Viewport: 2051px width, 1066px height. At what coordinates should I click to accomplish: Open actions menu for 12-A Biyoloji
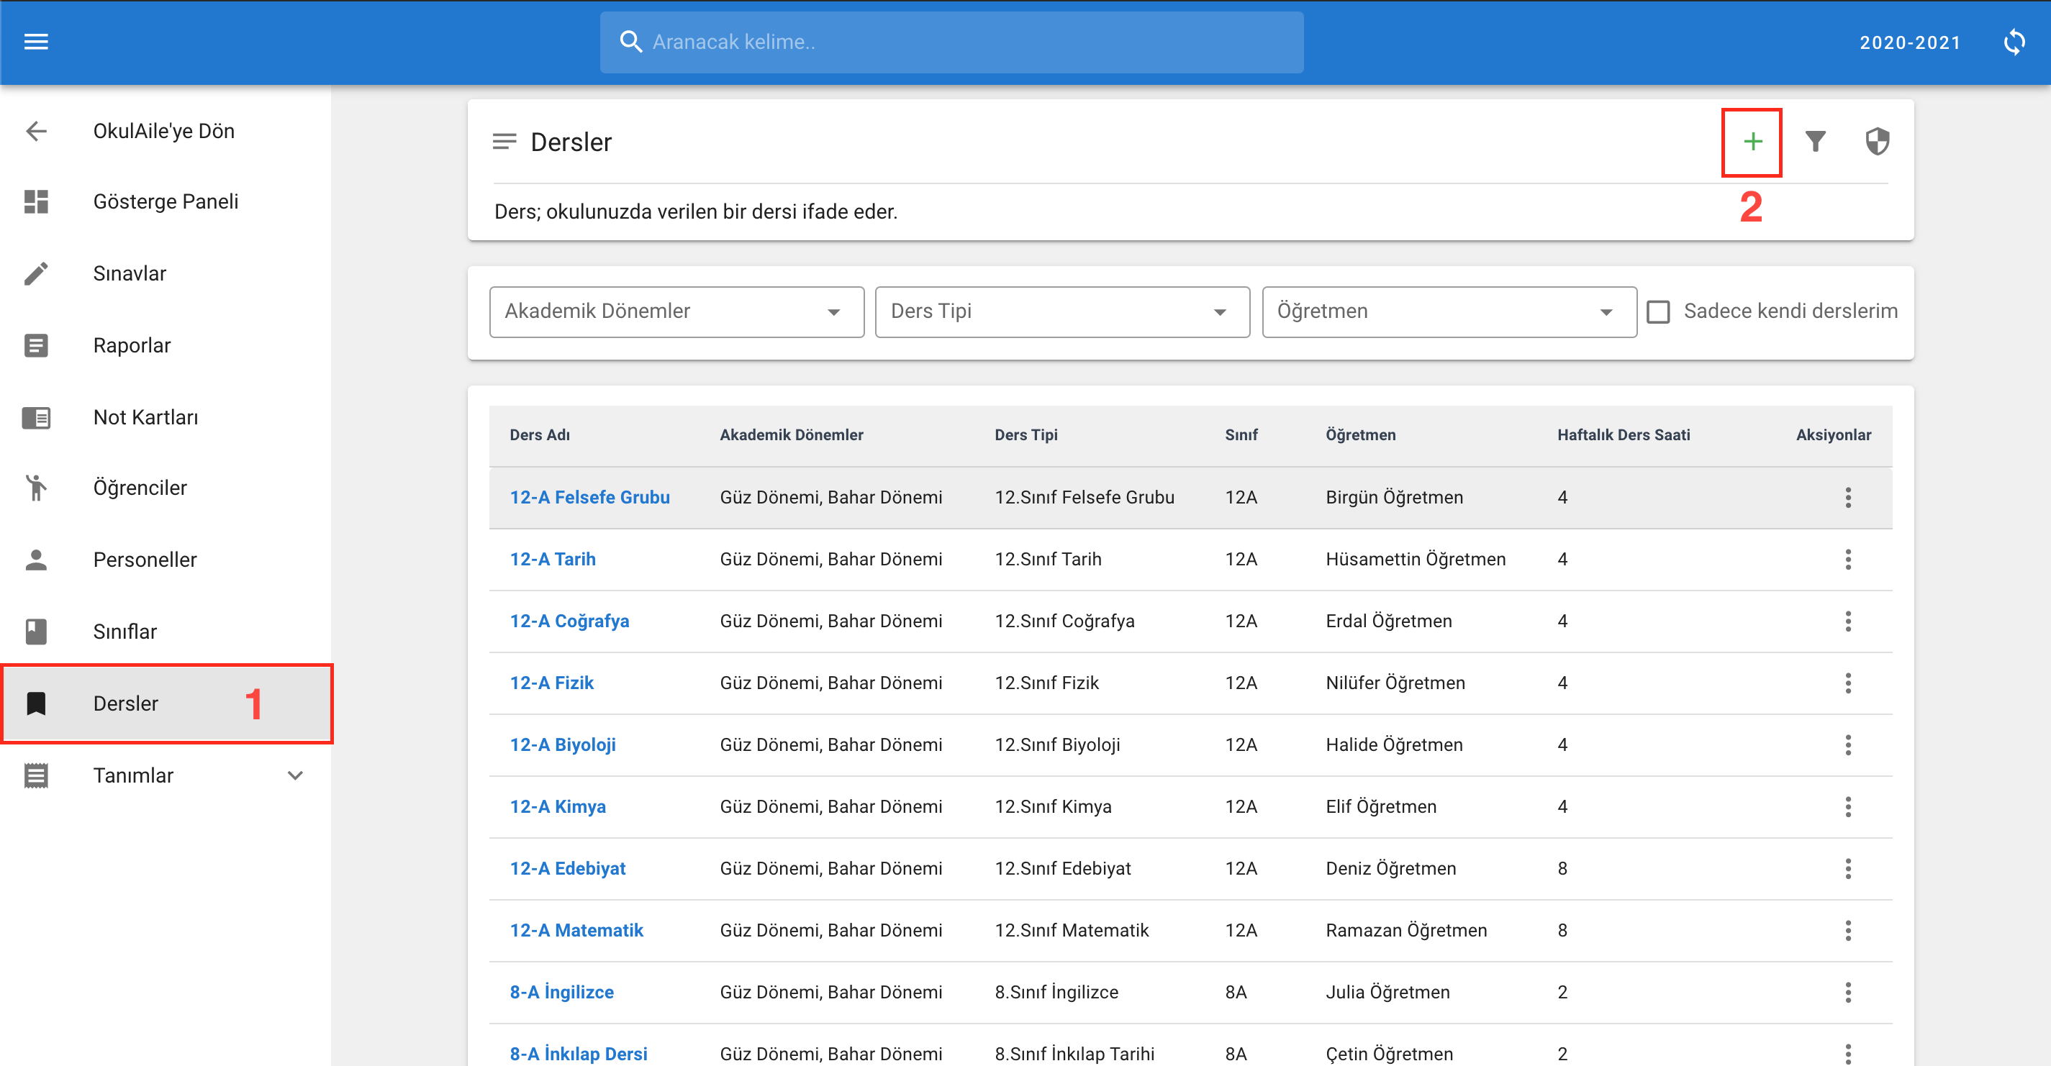pyautogui.click(x=1847, y=744)
